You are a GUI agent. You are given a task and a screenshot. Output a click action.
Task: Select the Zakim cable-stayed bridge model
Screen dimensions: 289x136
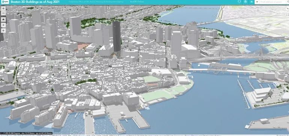[x=238, y=56]
